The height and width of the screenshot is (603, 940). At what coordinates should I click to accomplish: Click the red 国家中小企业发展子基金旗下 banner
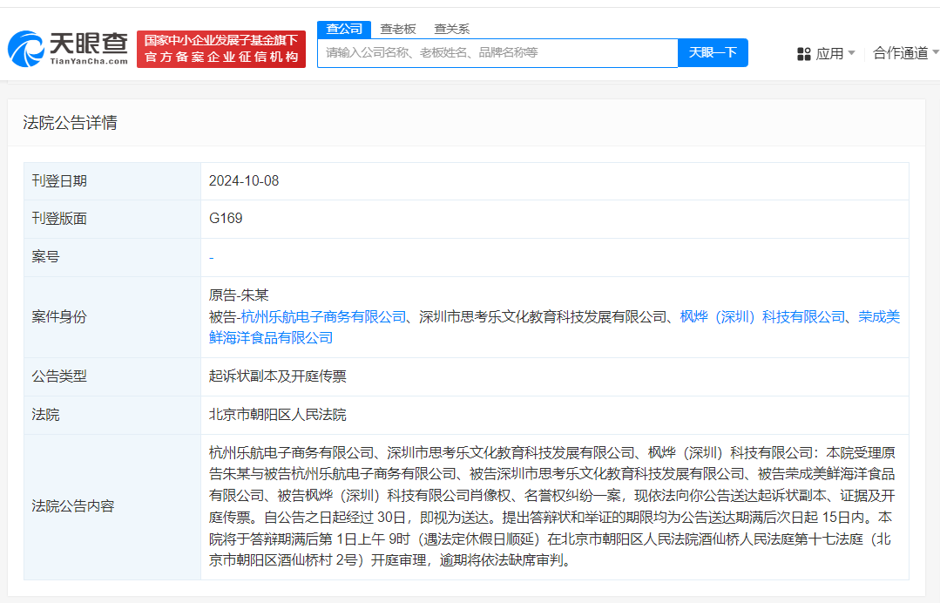pyautogui.click(x=221, y=49)
